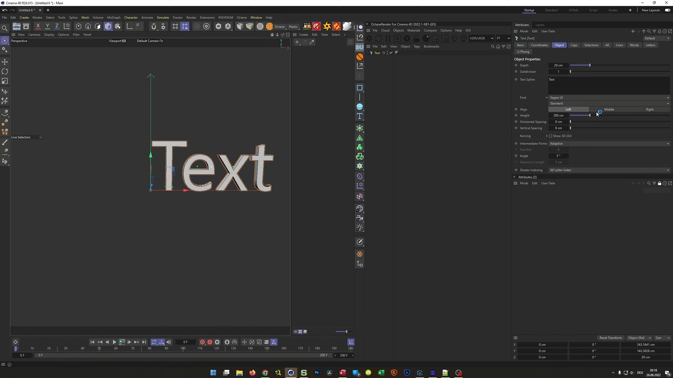Toggle the Z axis lock
The height and width of the screenshot is (378, 673).
[57, 26]
